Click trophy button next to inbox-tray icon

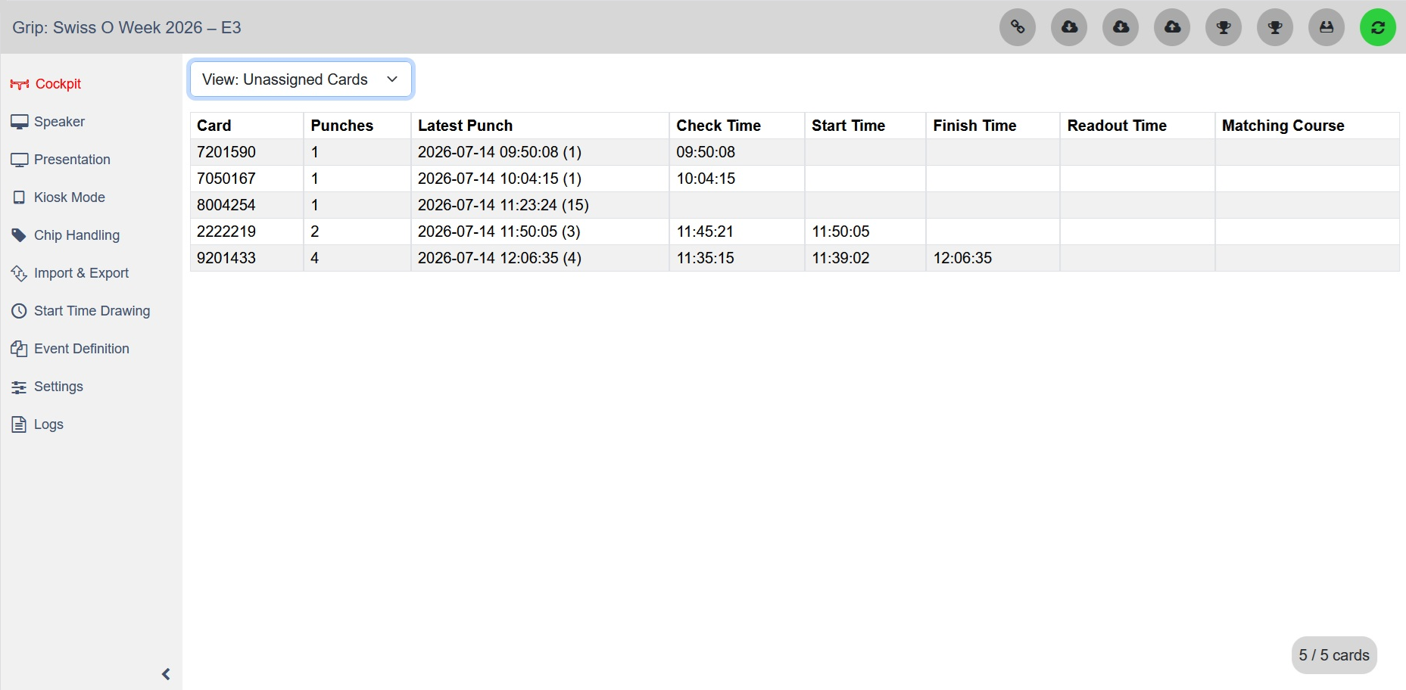pyautogui.click(x=1275, y=27)
